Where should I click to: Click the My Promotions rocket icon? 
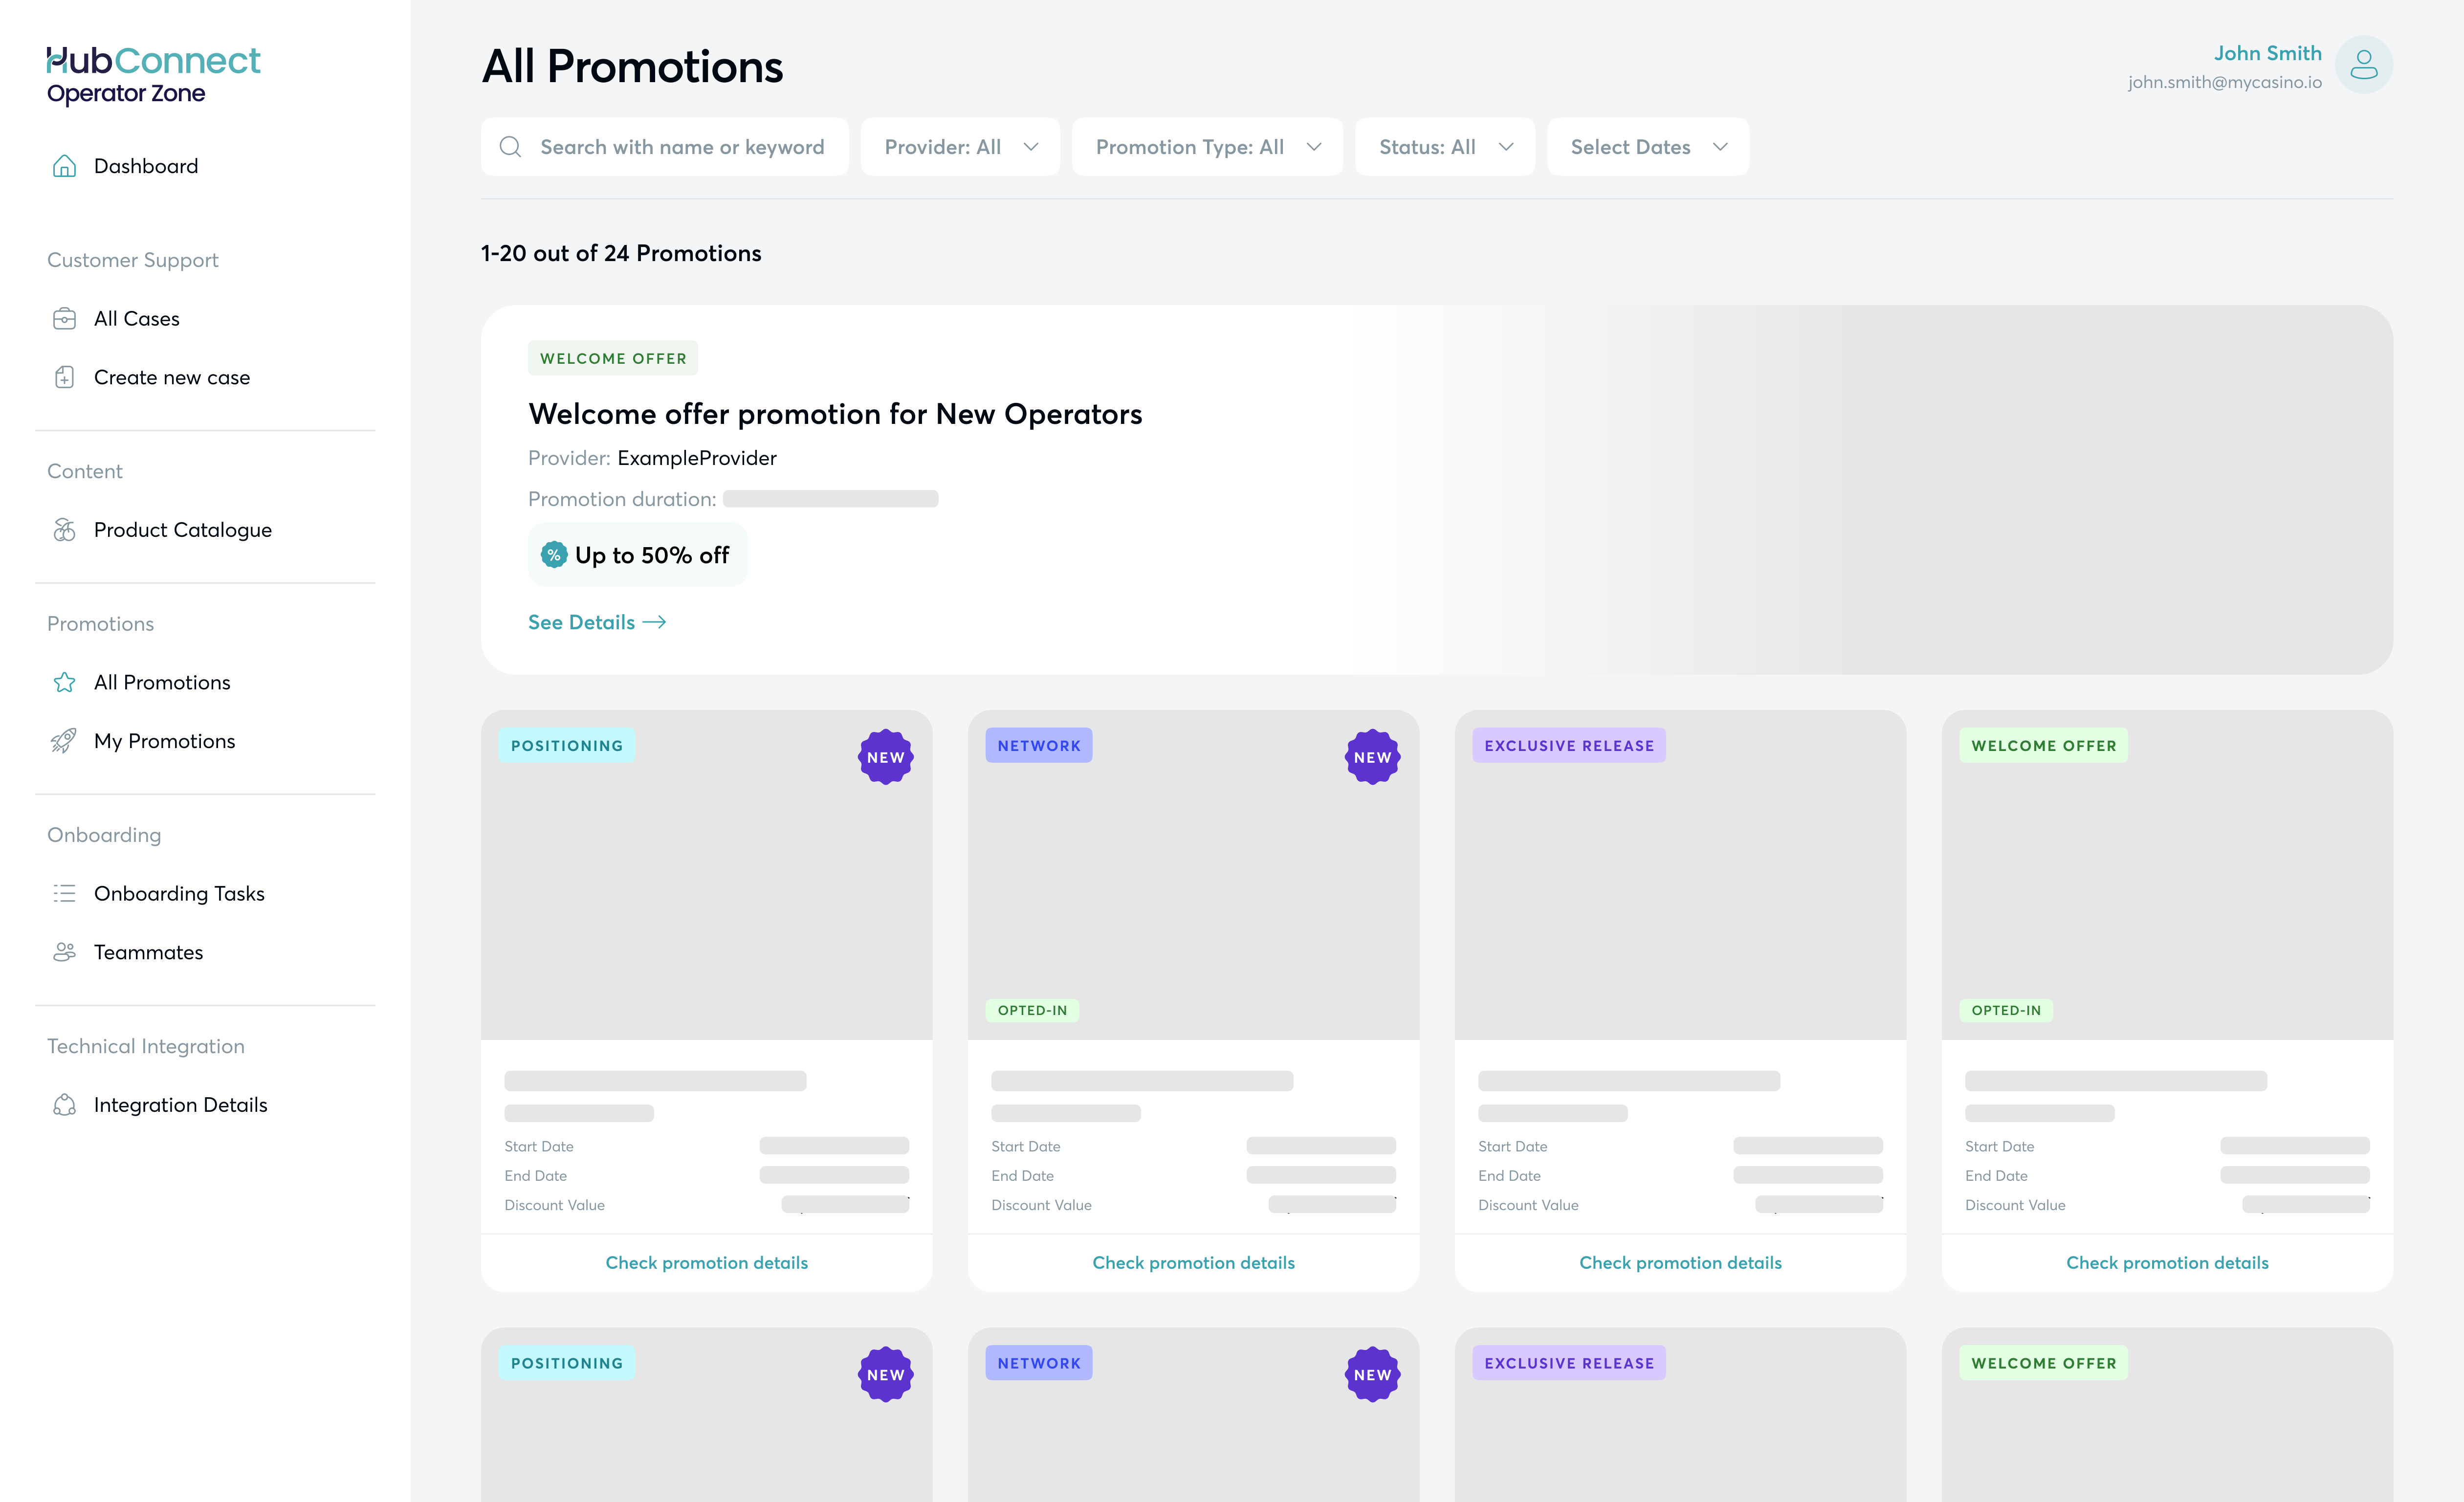click(x=64, y=741)
